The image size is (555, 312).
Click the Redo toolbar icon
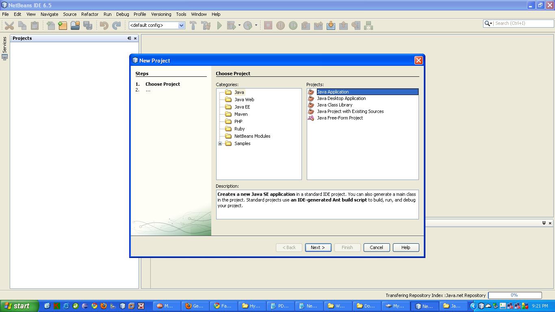coord(116,26)
